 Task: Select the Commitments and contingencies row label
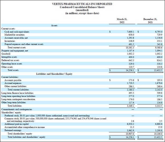(x=17, y=109)
